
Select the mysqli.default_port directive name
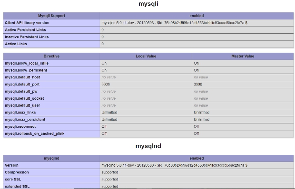point(22,84)
